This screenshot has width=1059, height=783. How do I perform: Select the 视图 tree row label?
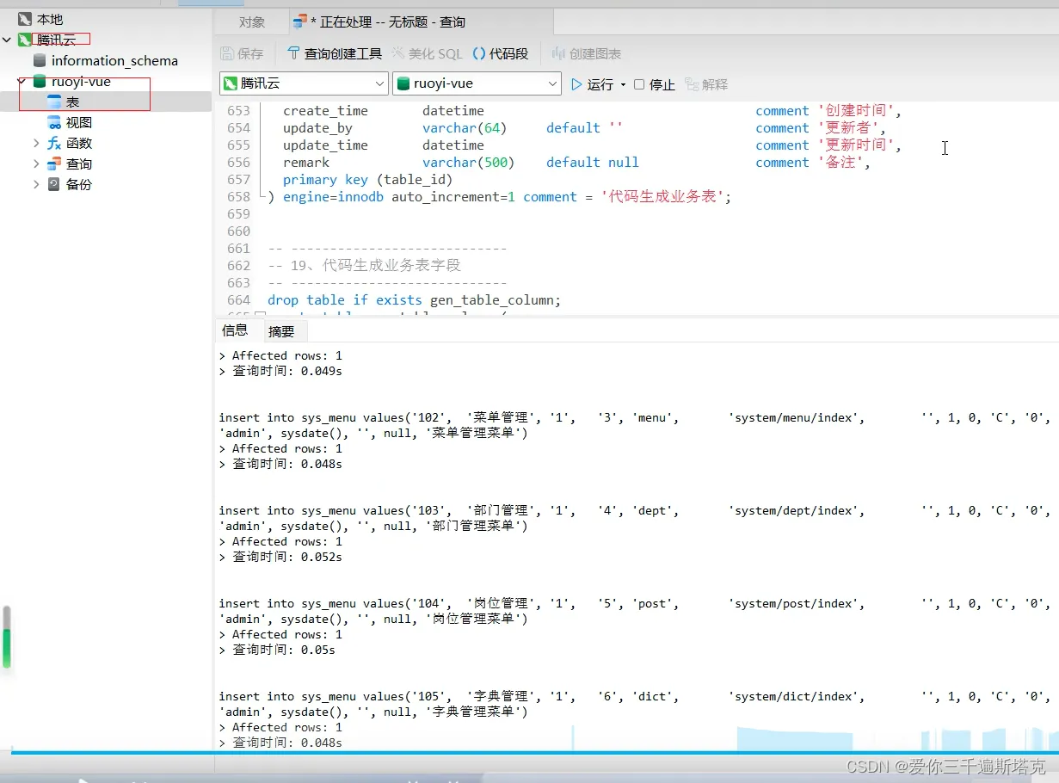pyautogui.click(x=79, y=122)
